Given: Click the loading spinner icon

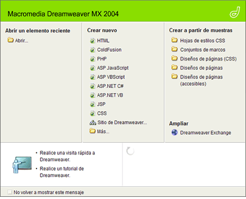Looking at the screenshot, I should coord(130,151).
